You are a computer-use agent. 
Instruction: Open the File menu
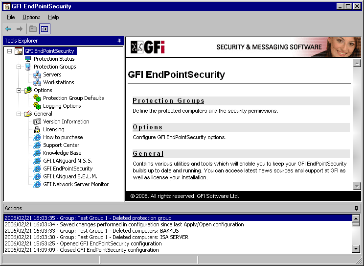click(11, 17)
